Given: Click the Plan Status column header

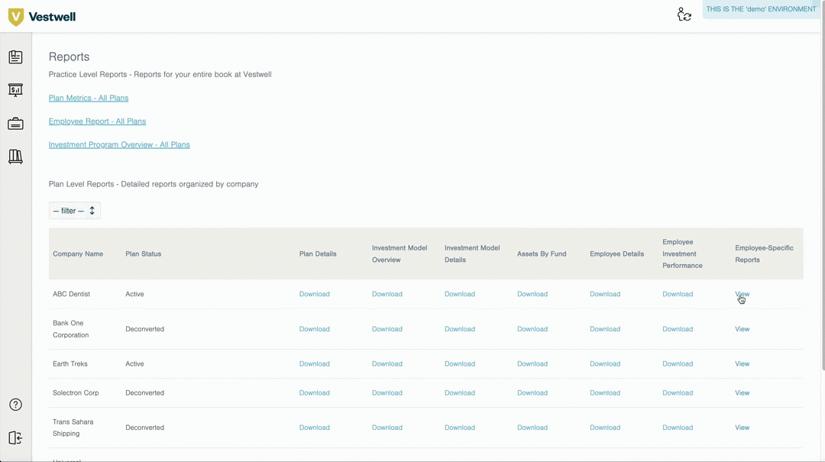Looking at the screenshot, I should click(x=143, y=254).
